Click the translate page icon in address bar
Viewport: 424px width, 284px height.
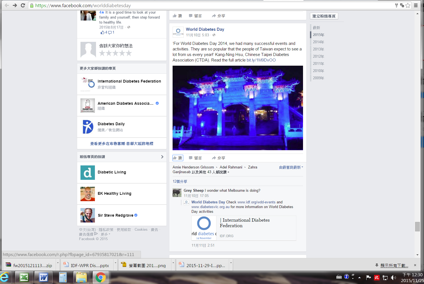402,5
